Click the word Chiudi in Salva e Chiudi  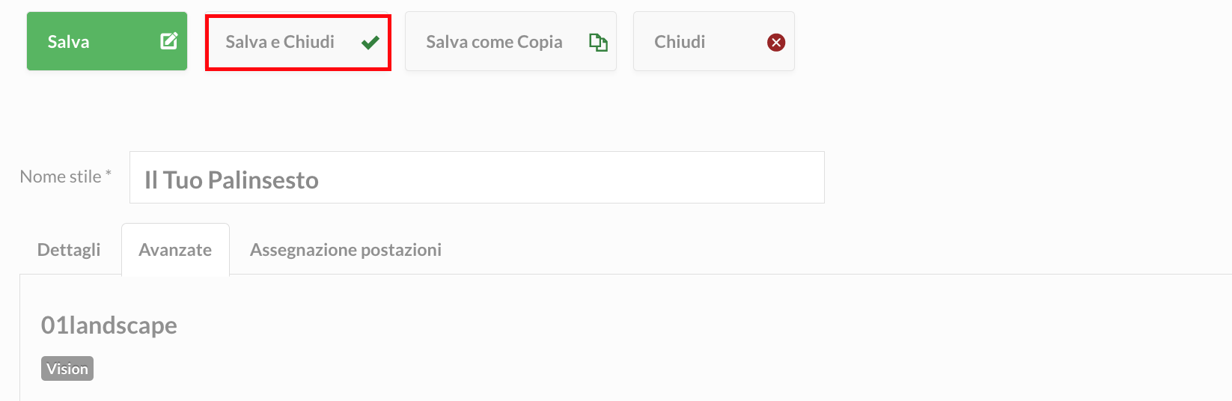[x=309, y=42]
